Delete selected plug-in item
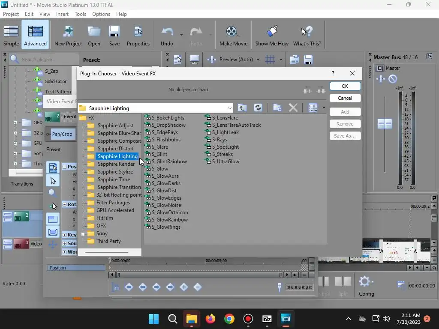This screenshot has width=439, height=329. point(293,108)
